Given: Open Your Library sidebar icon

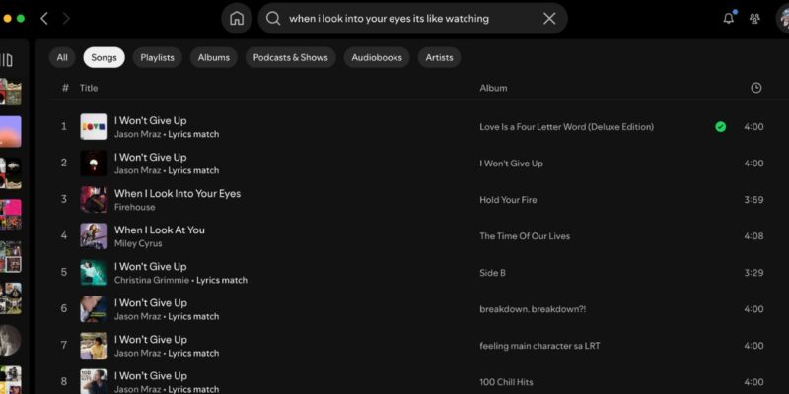Looking at the screenshot, I should point(7,60).
